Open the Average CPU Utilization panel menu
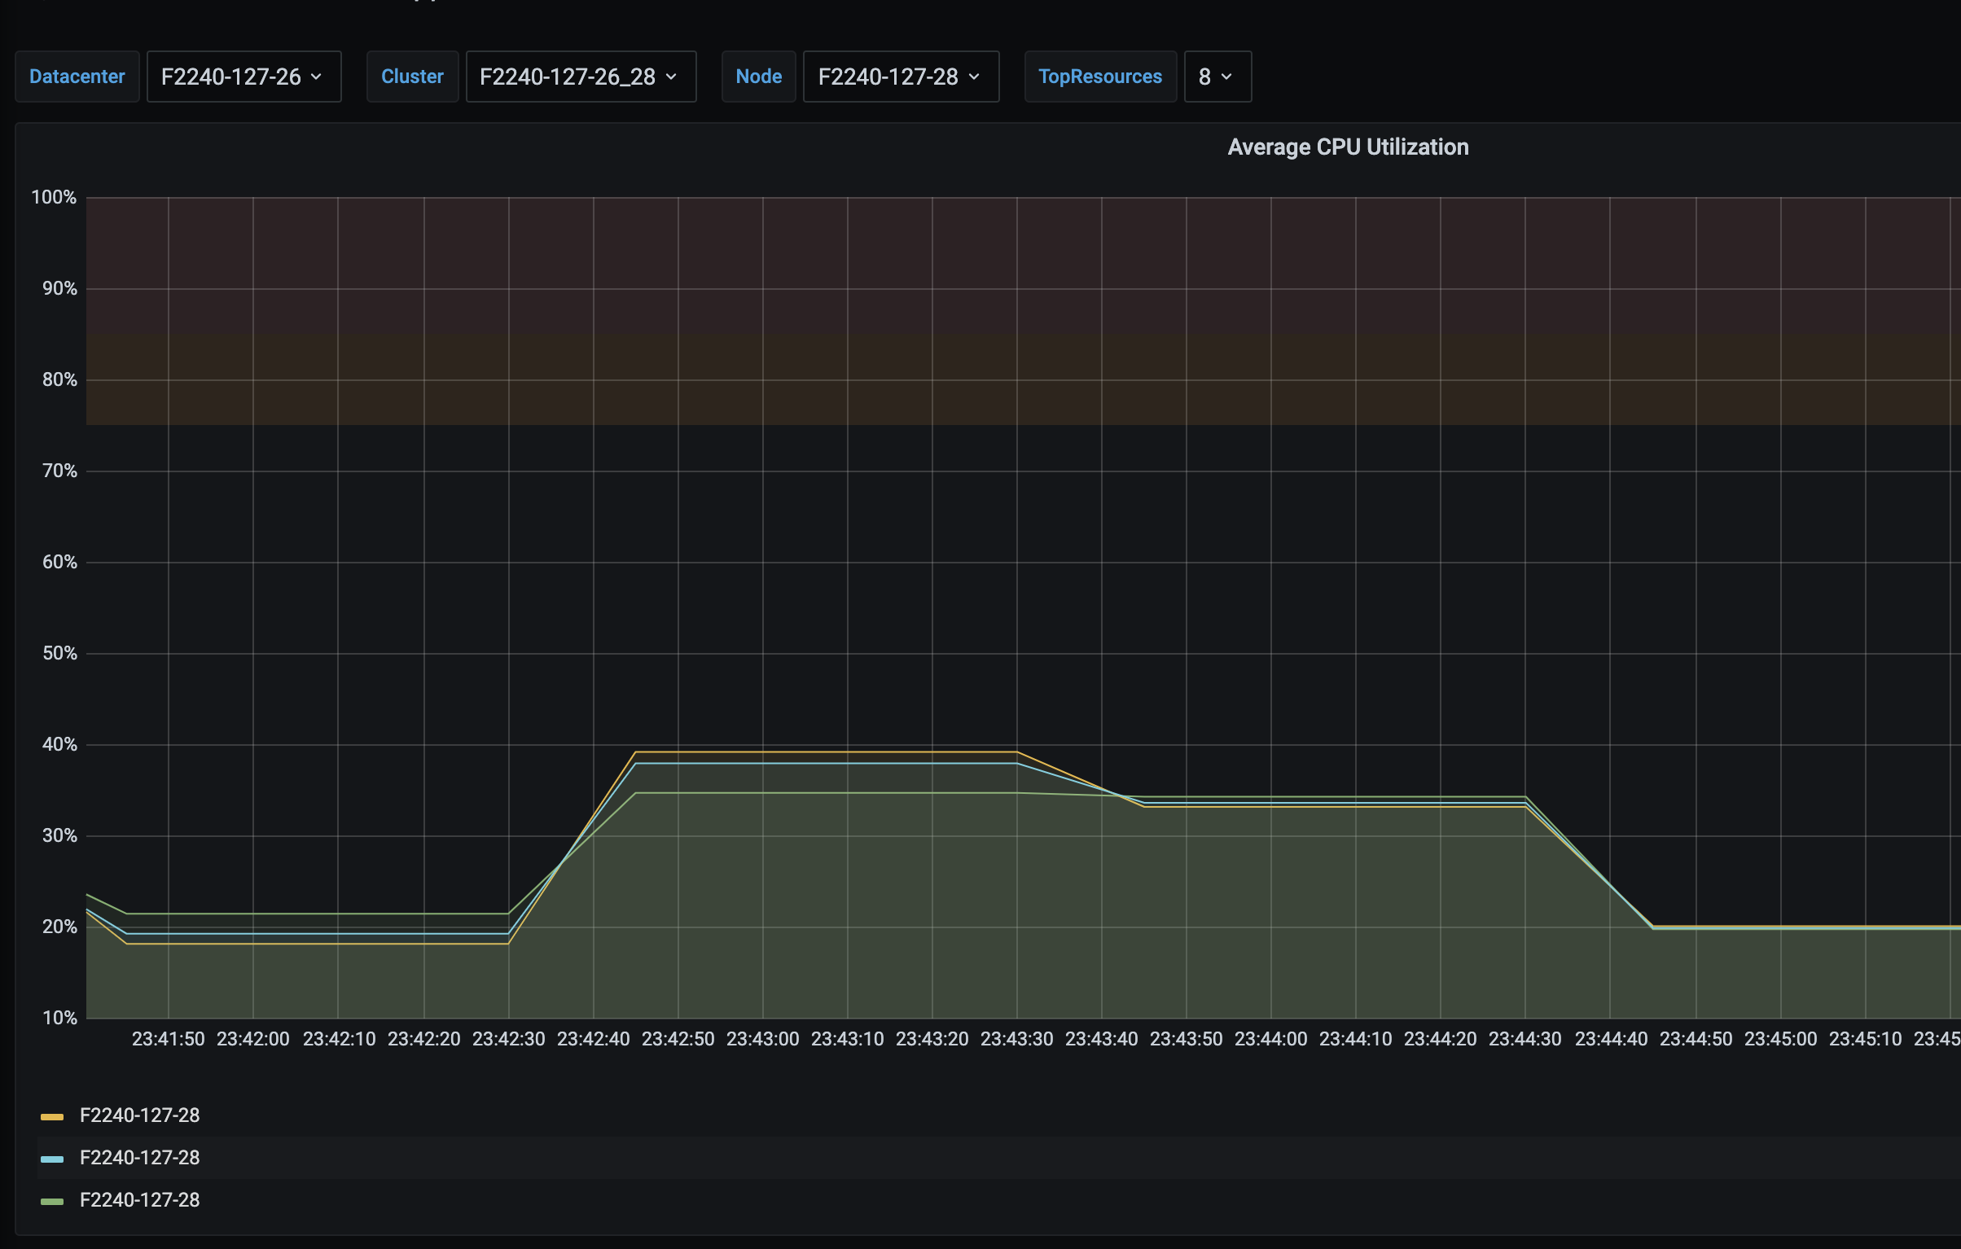 pyautogui.click(x=1348, y=147)
